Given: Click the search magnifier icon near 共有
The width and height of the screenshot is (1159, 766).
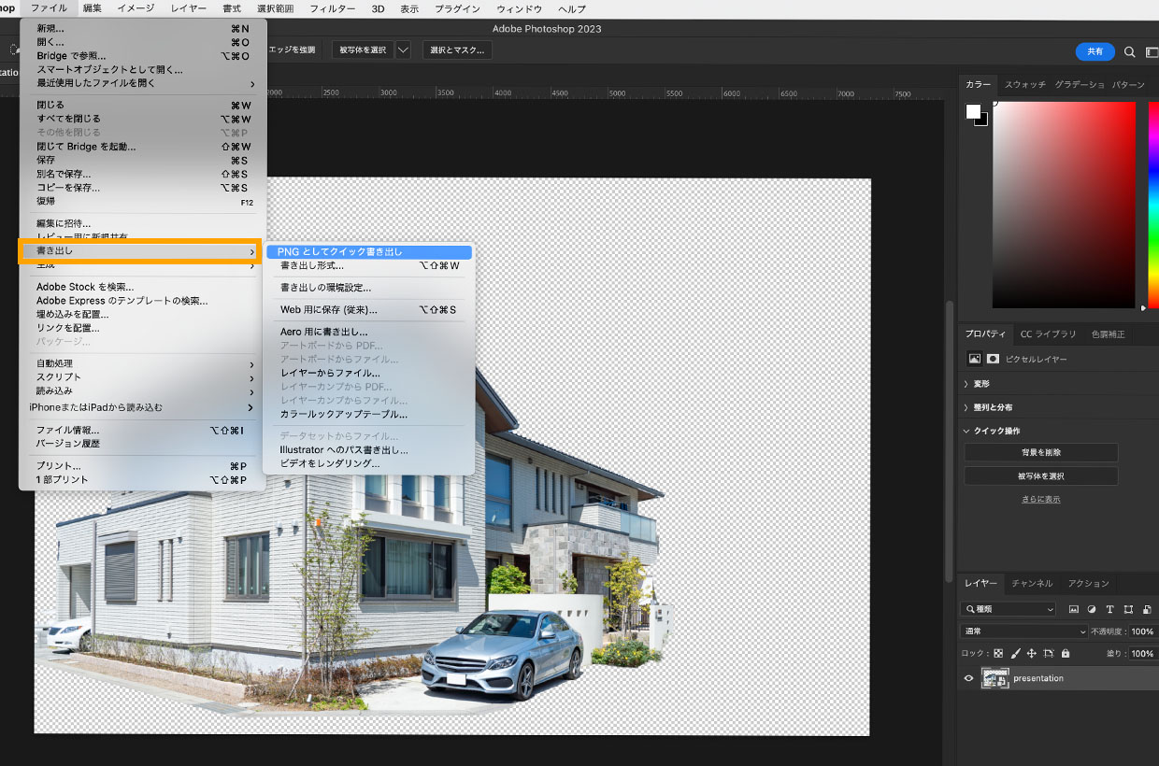Looking at the screenshot, I should click(1129, 51).
